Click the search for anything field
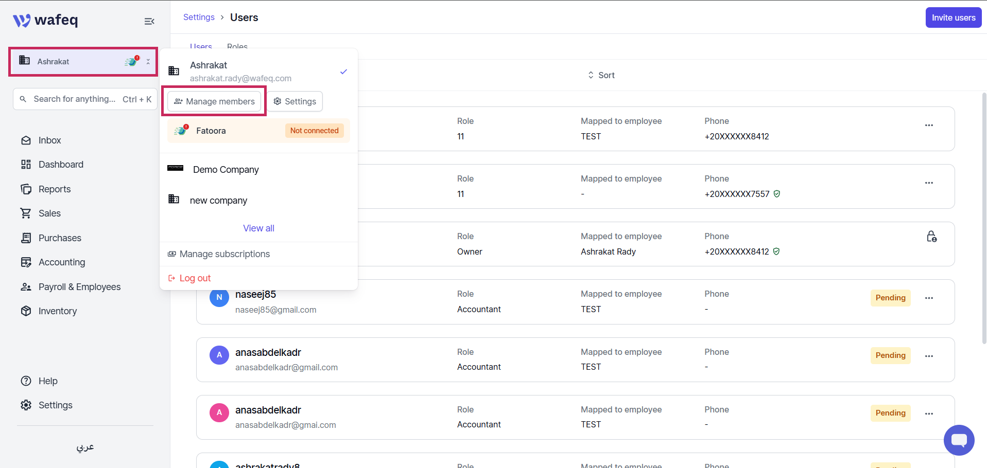 [x=85, y=99]
